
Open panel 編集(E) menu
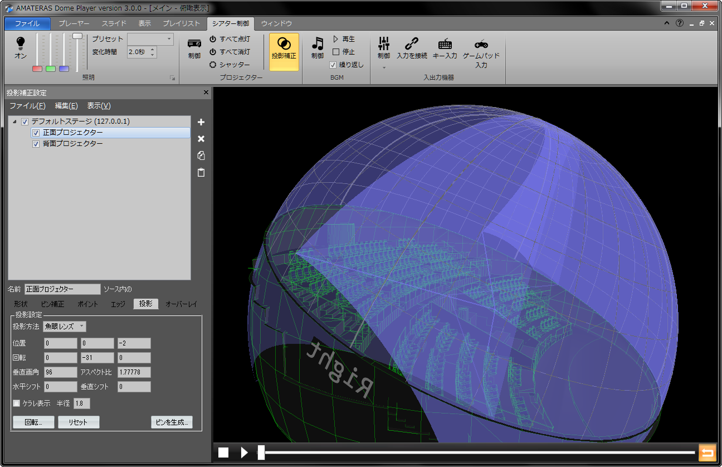[66, 106]
